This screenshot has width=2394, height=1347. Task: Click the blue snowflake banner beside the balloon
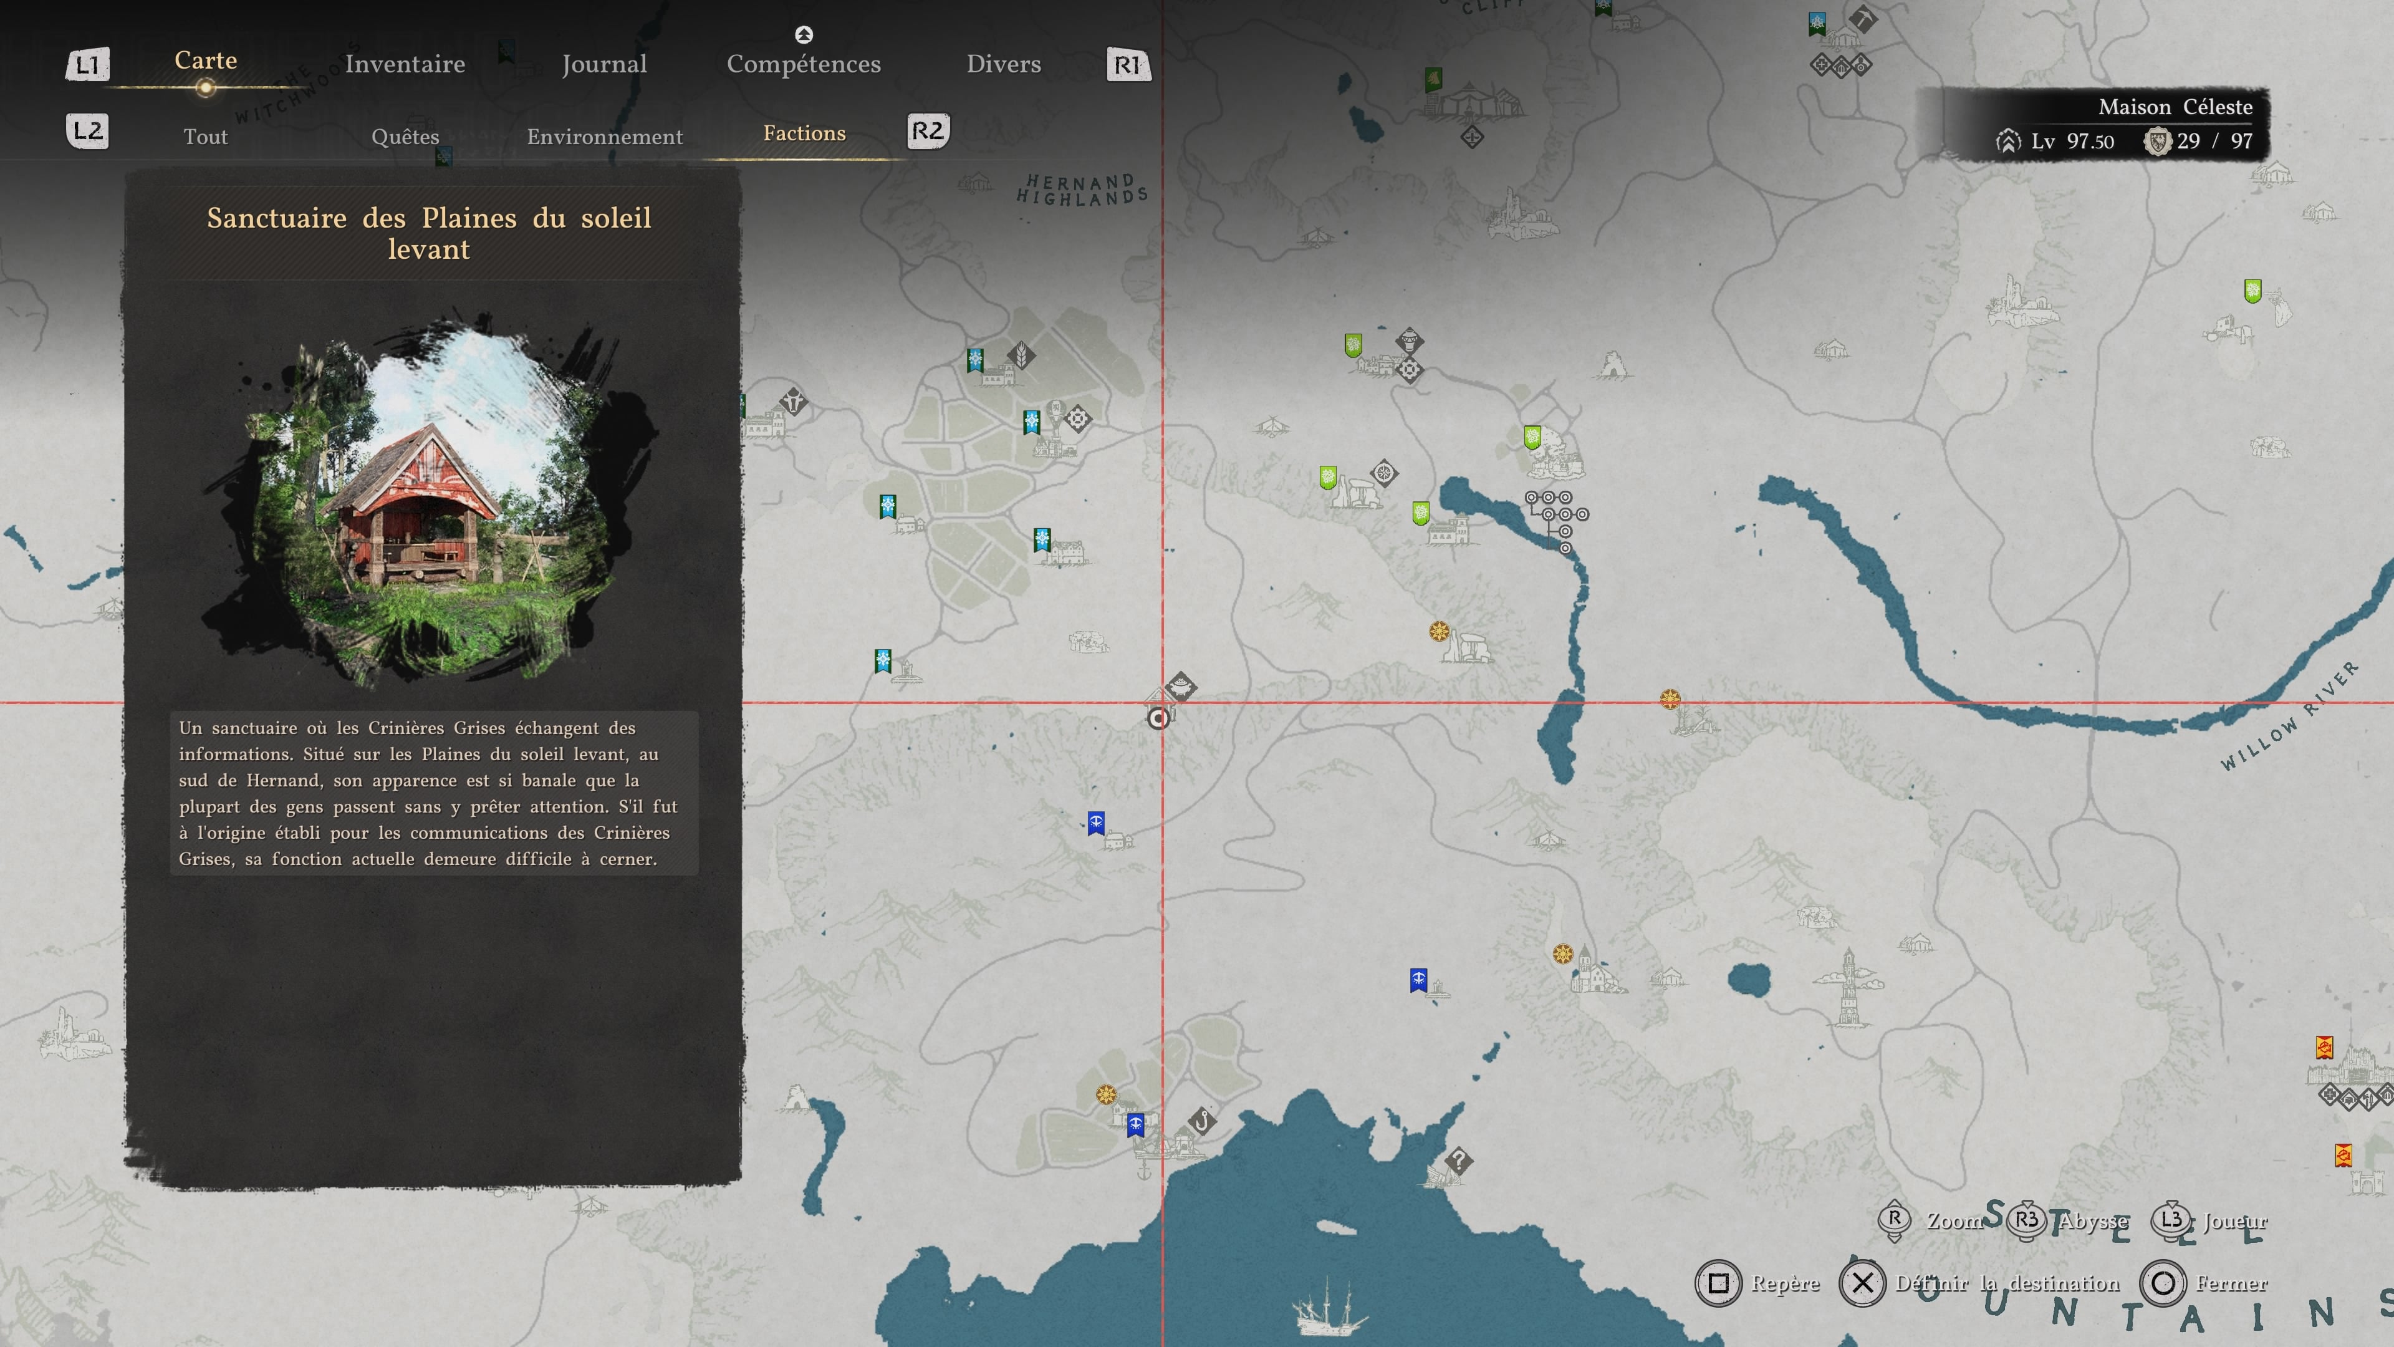pos(1032,423)
